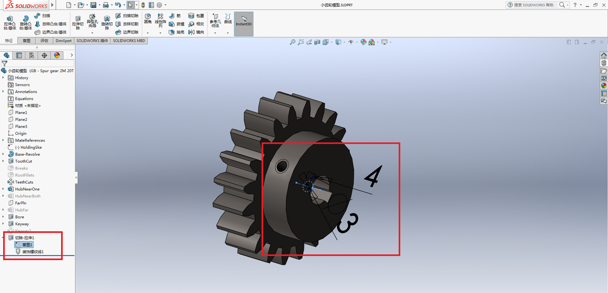Switch to the DimXpert tab
The height and width of the screenshot is (293, 608).
64,41
